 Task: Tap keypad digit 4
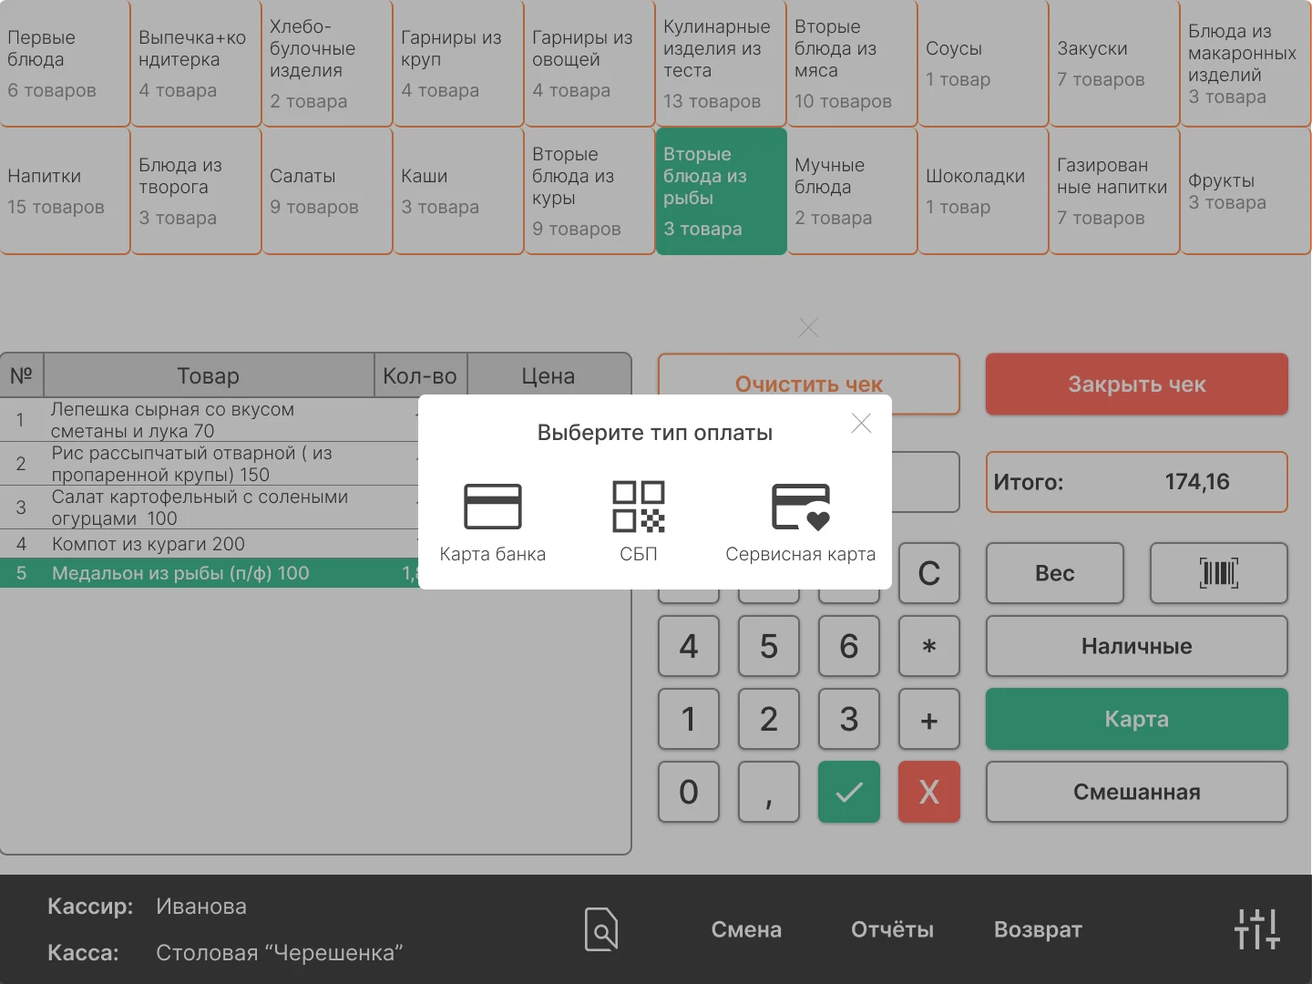[x=689, y=646]
